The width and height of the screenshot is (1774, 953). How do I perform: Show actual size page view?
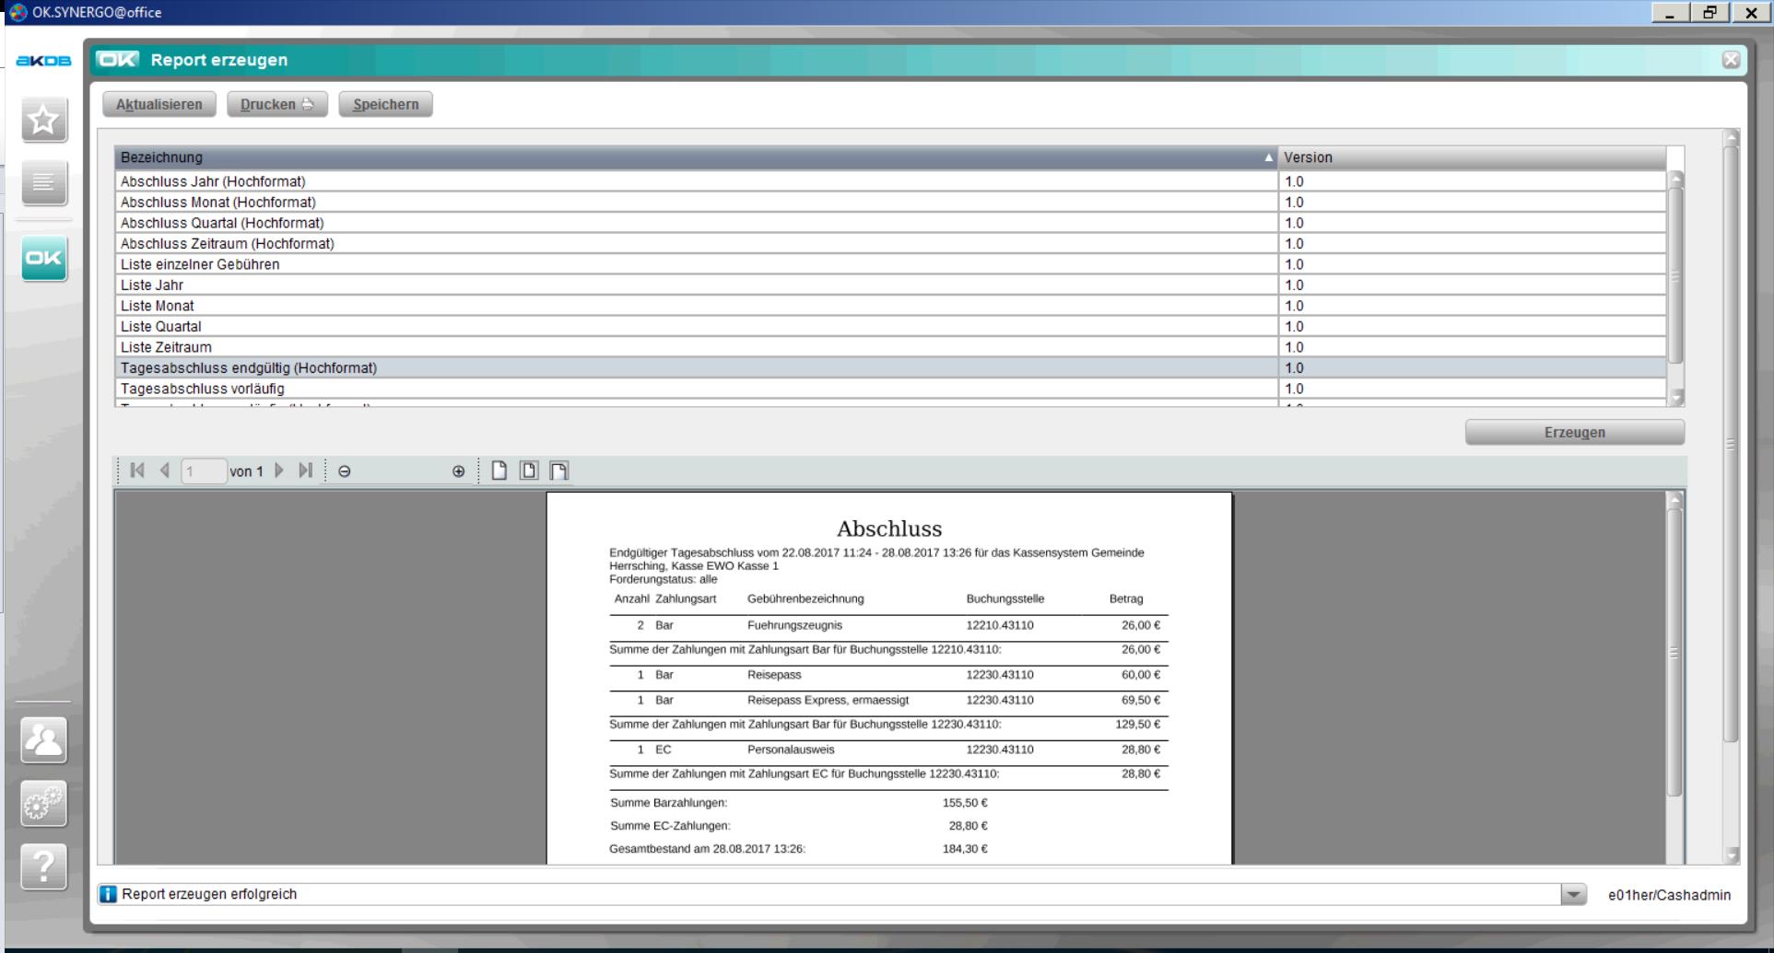coord(499,471)
